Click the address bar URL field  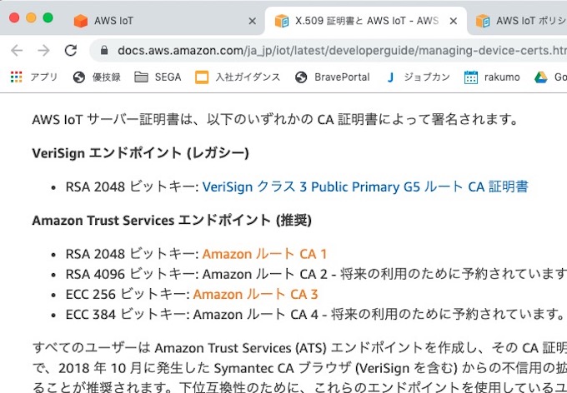click(340, 51)
